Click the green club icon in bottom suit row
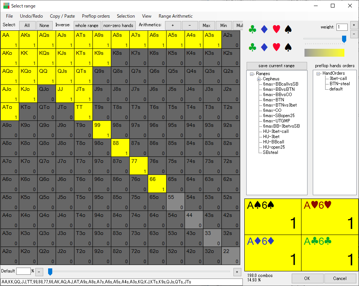The width and height of the screenshot is (359, 286). click(x=253, y=47)
